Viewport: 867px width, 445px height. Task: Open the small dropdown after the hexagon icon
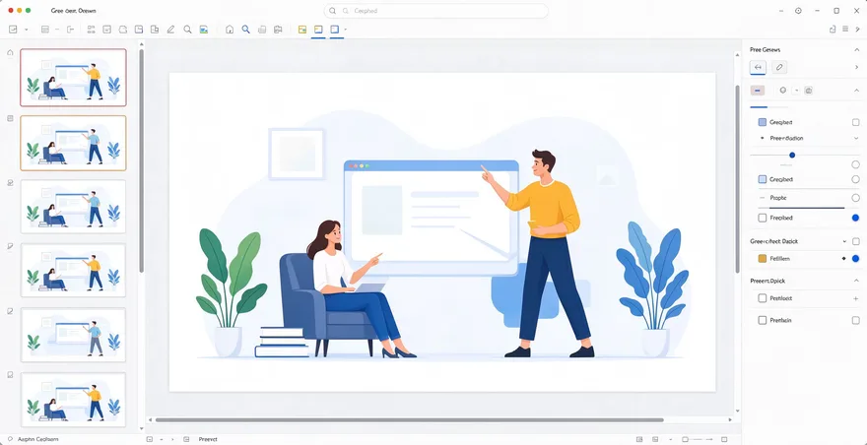point(796,91)
